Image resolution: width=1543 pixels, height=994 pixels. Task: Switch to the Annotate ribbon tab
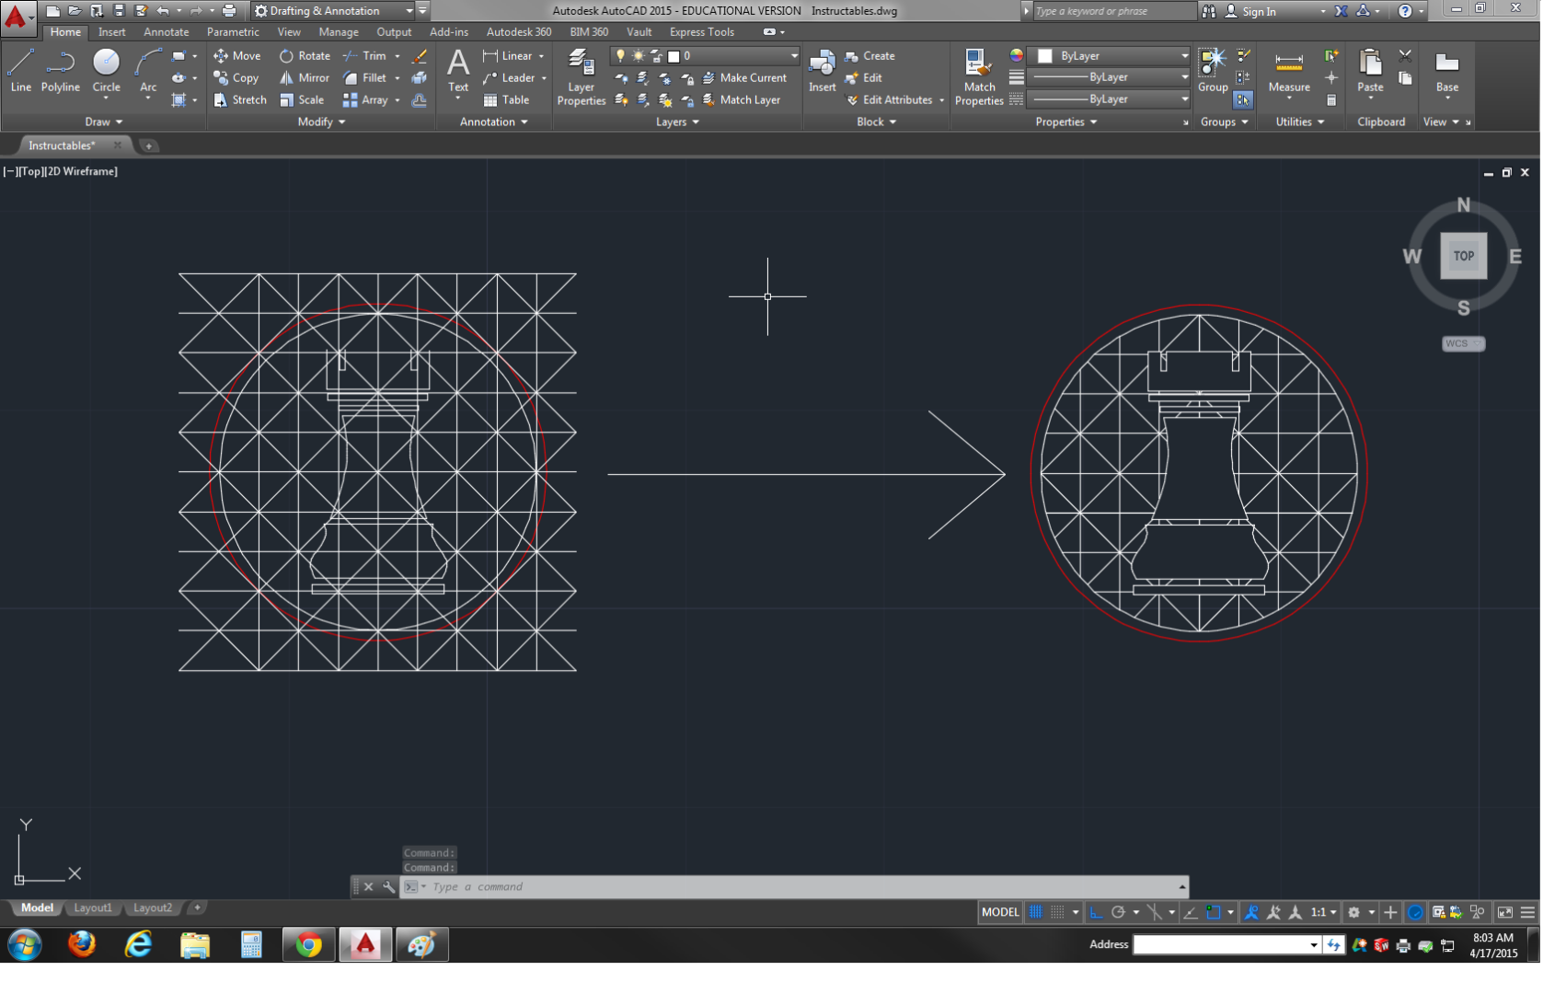166,32
